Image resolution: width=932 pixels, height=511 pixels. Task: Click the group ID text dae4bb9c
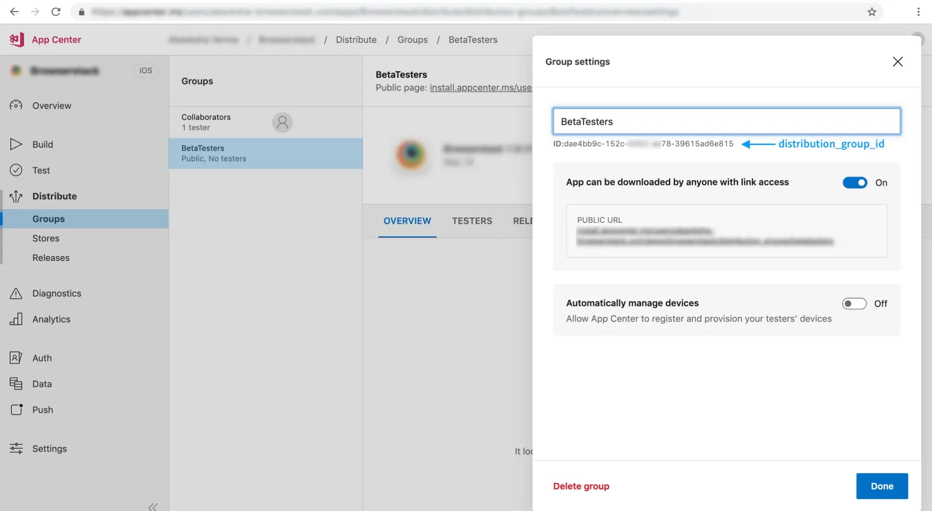click(643, 144)
